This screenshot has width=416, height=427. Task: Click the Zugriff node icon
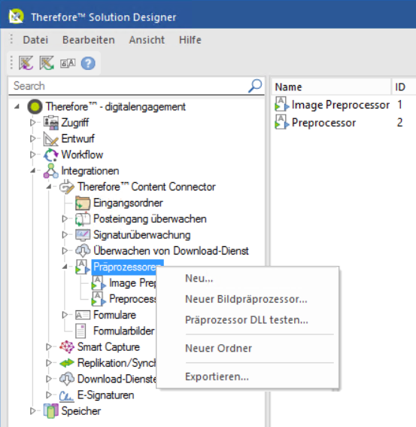[x=51, y=123]
